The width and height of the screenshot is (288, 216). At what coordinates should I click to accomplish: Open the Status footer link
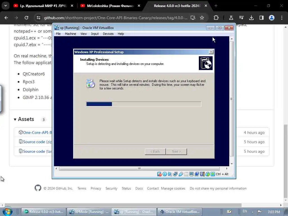coord(126,188)
